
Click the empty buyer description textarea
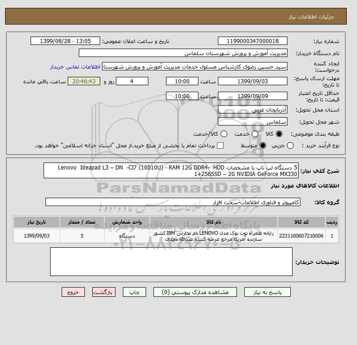tap(171, 262)
